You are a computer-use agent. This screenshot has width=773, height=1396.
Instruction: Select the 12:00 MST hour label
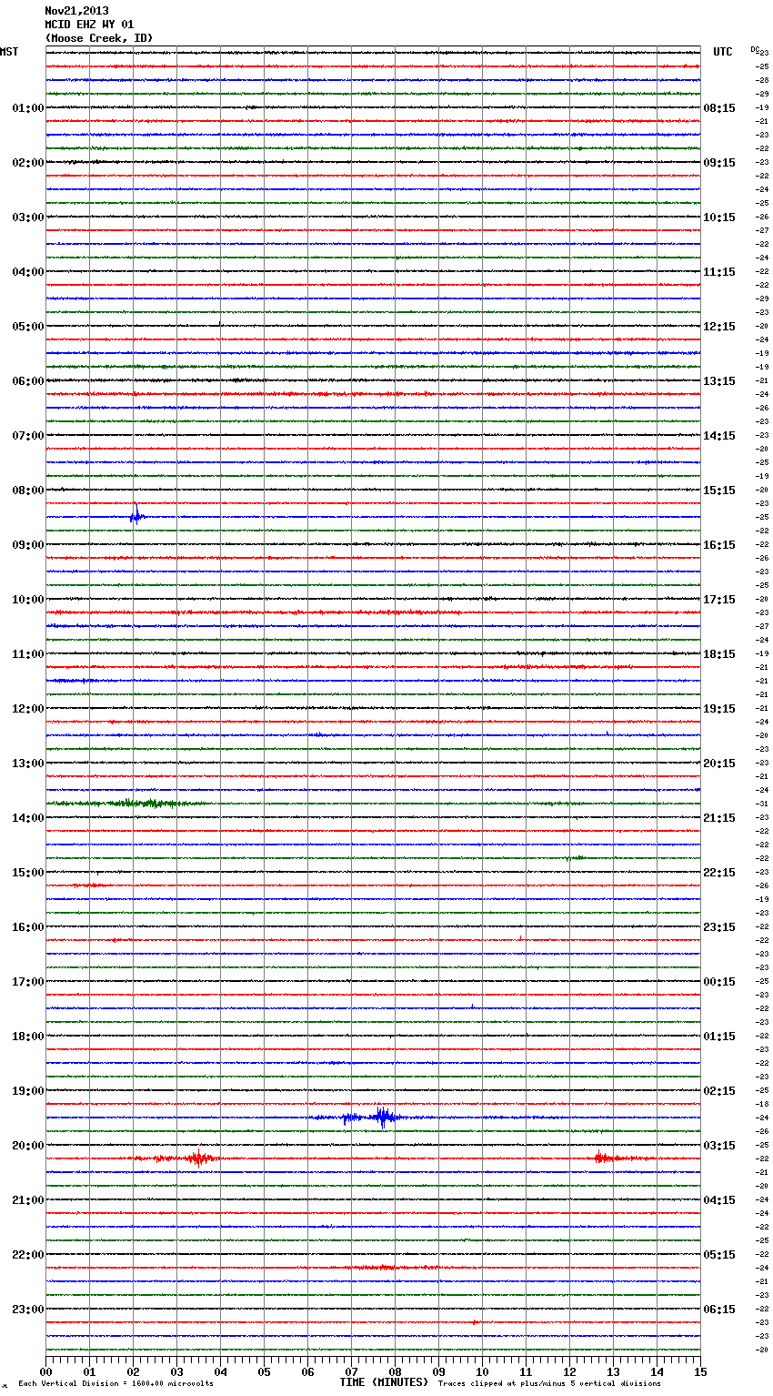[x=27, y=709]
